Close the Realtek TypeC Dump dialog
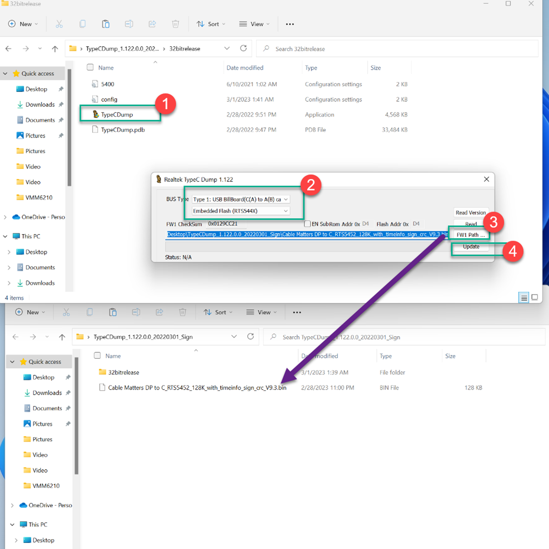The image size is (549, 549). (486, 179)
